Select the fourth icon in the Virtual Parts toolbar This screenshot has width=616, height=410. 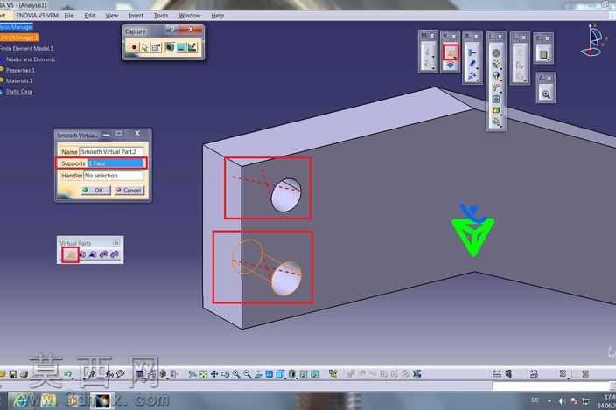tap(103, 254)
